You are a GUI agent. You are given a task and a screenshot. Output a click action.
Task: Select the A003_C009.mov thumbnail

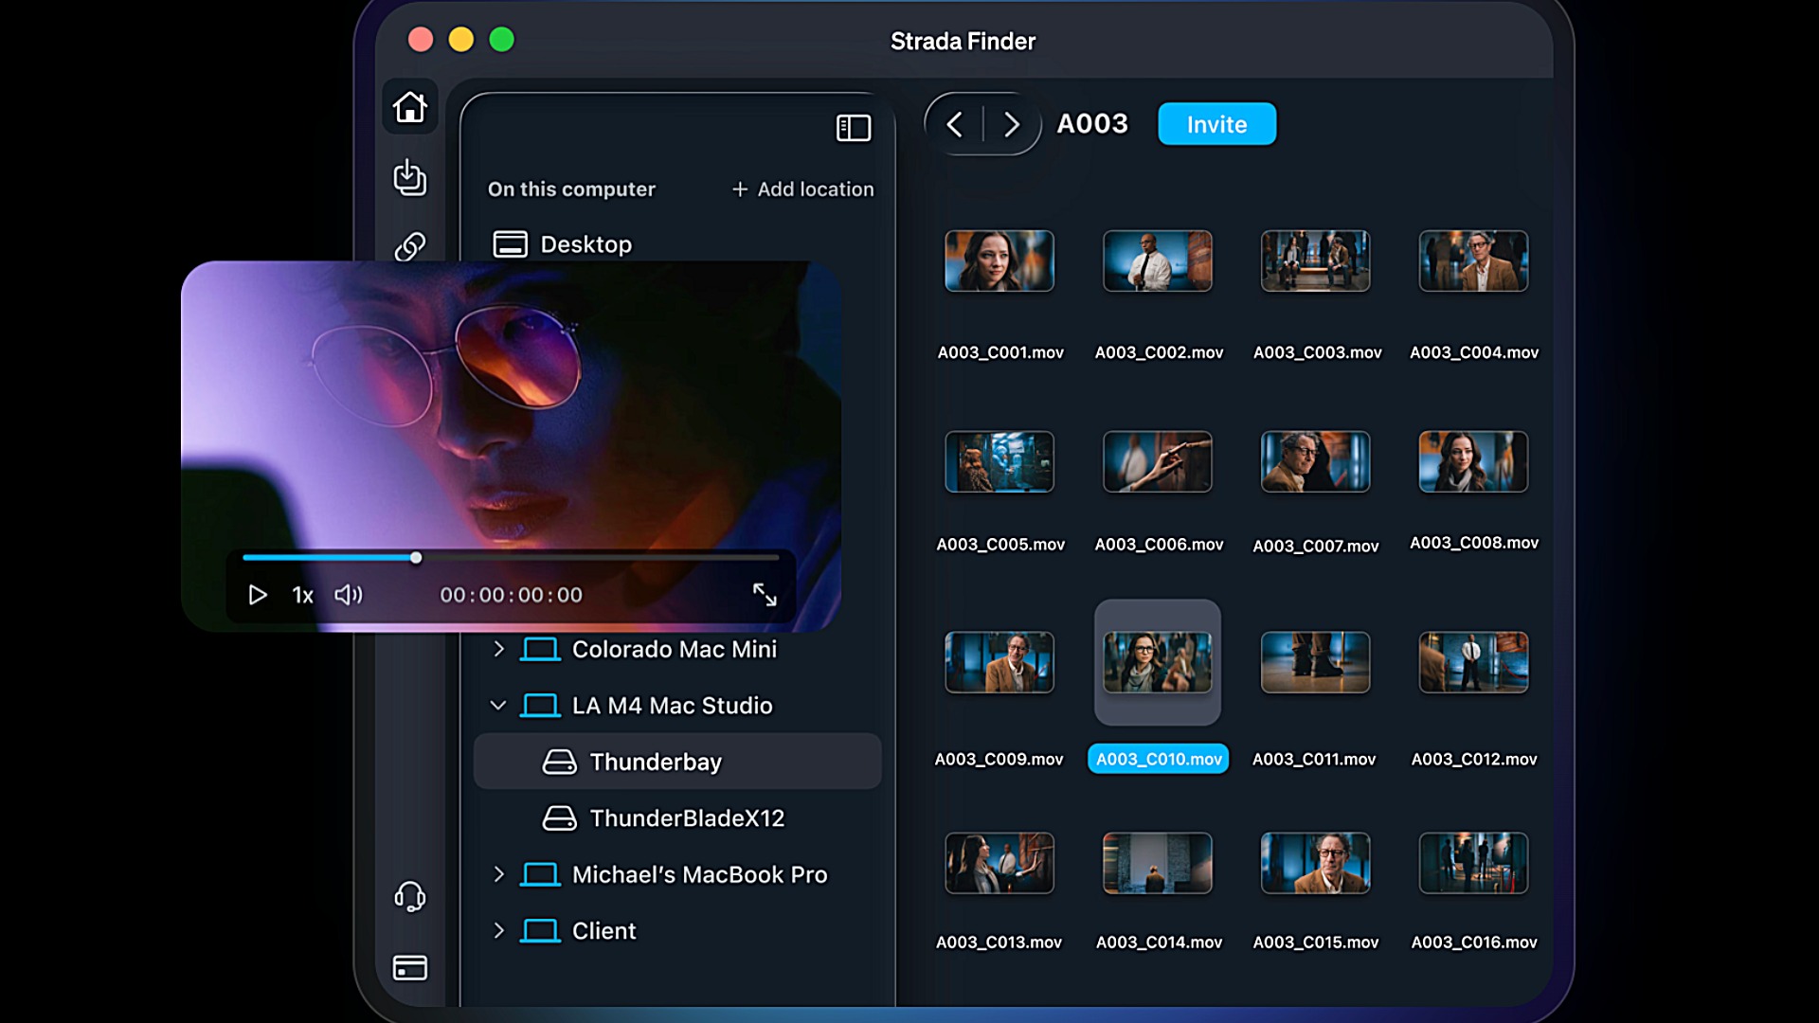1000,662
